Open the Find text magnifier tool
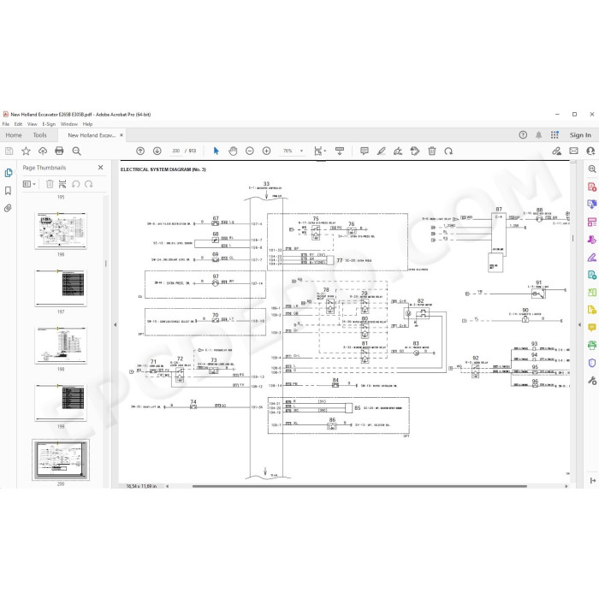Viewport: 599px width, 599px height. pyautogui.click(x=76, y=151)
